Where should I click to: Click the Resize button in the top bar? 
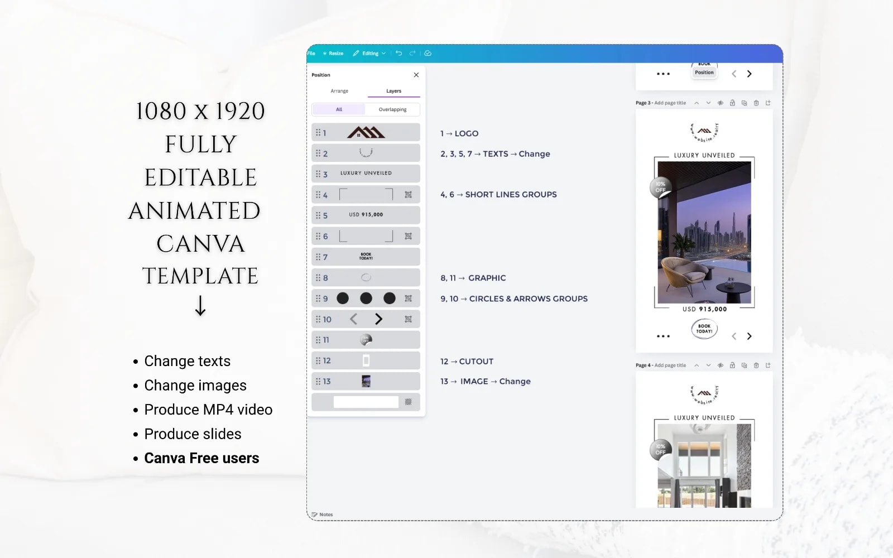[x=333, y=54]
